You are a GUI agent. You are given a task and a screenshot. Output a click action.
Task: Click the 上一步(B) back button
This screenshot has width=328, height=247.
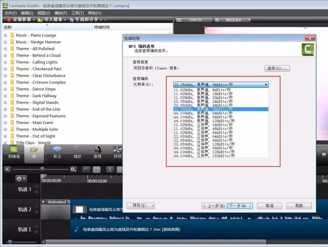point(214,206)
